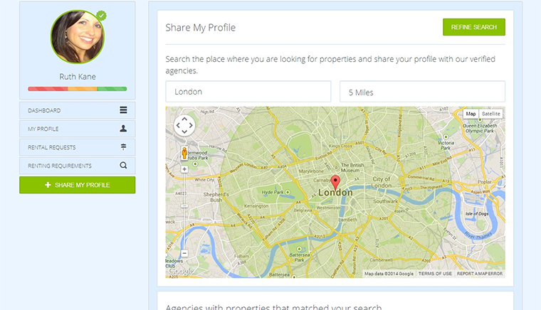Switch map to Satellite view
This screenshot has height=310, width=541.
pos(490,114)
